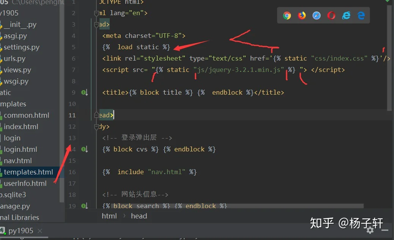The height and width of the screenshot is (240, 394).
Task: Click the override gutter icon beside block cvs
Action: point(84,149)
